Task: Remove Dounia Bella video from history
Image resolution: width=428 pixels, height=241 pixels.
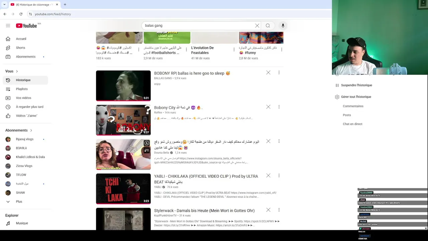Action: point(268,141)
